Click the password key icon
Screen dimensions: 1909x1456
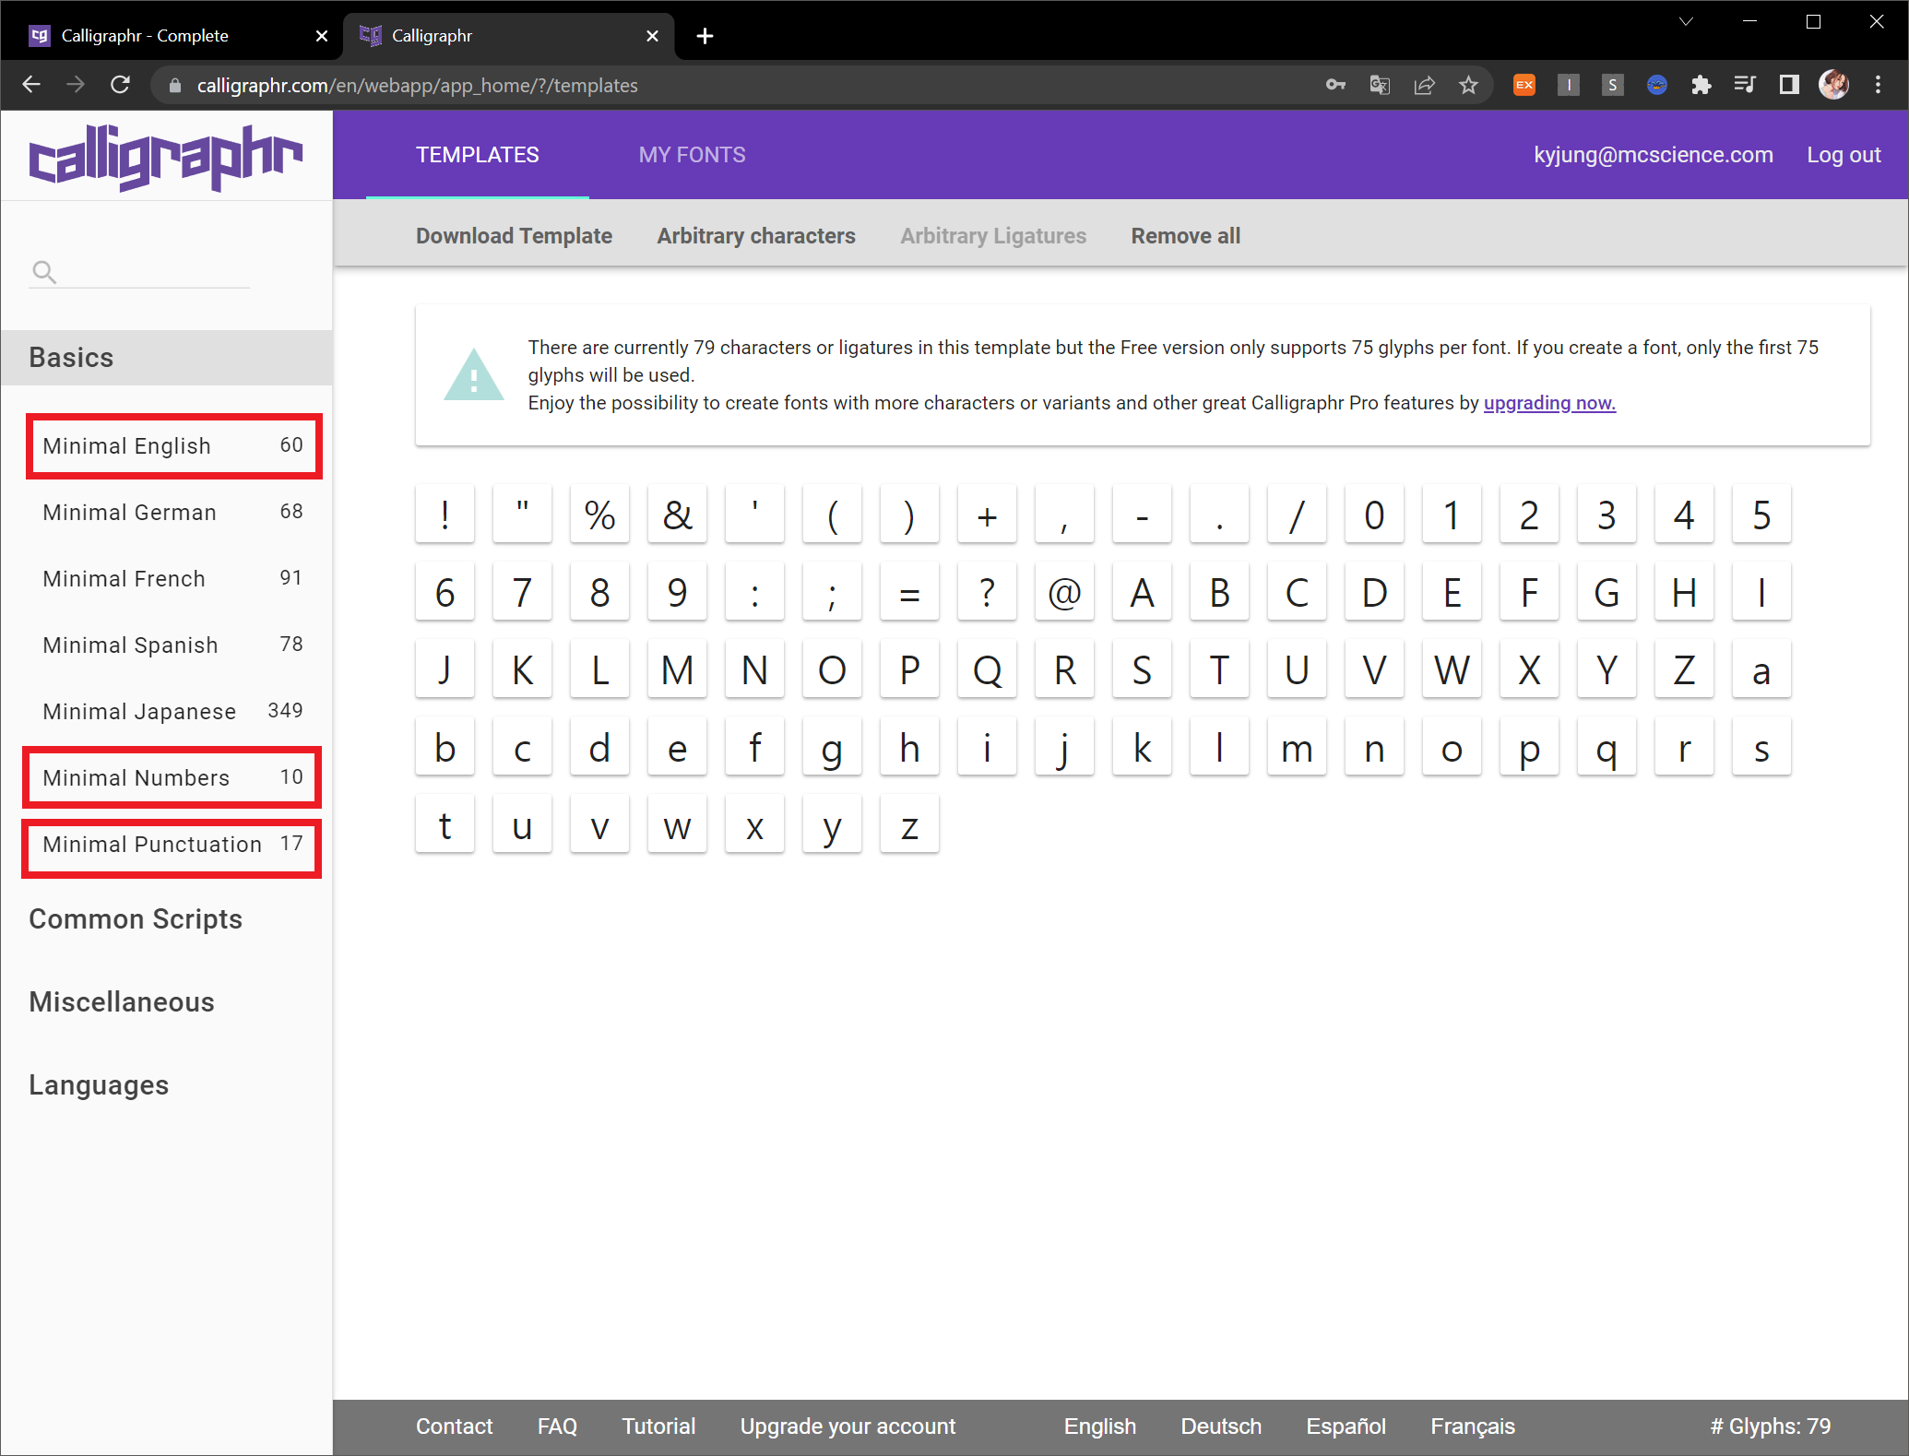1335,85
